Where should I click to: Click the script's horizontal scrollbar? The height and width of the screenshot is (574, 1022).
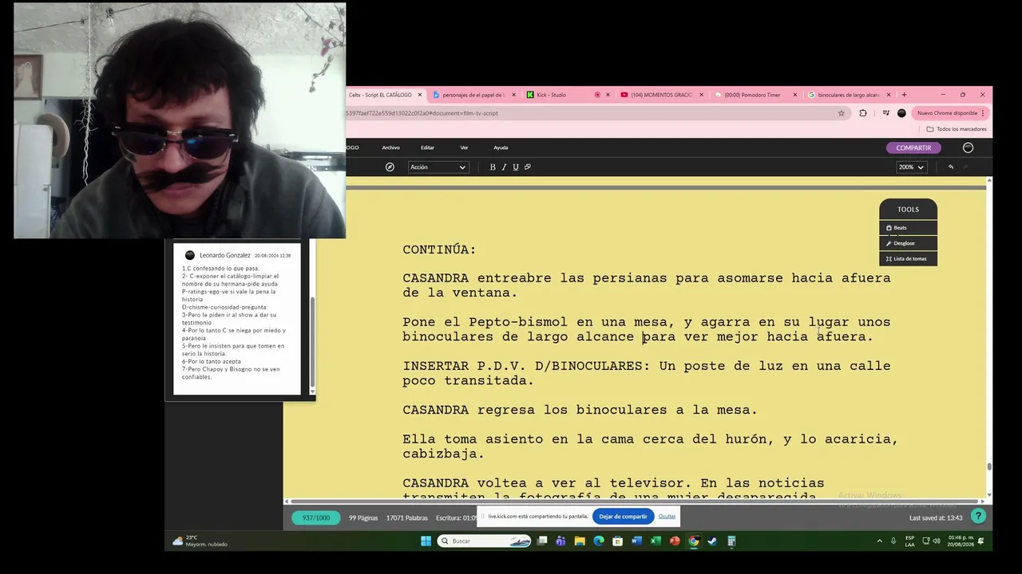coord(635,501)
